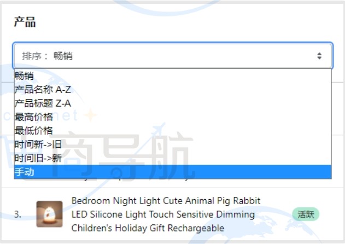
Task: Click the 产品 section heading
Action: coord(25,22)
